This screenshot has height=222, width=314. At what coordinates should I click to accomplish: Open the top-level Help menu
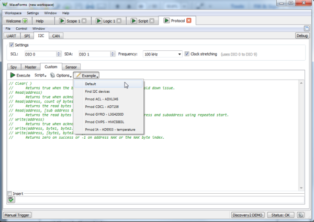65,13
